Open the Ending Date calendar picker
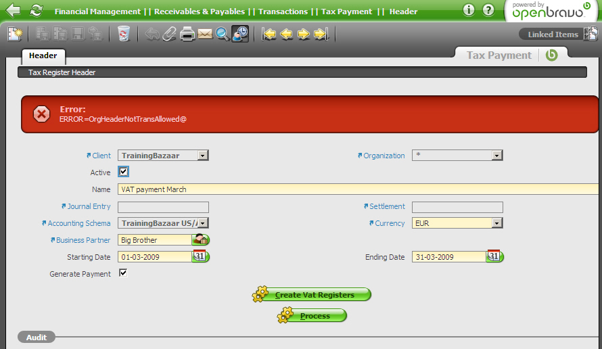Screen dimensions: 602x349 [x=494, y=256]
